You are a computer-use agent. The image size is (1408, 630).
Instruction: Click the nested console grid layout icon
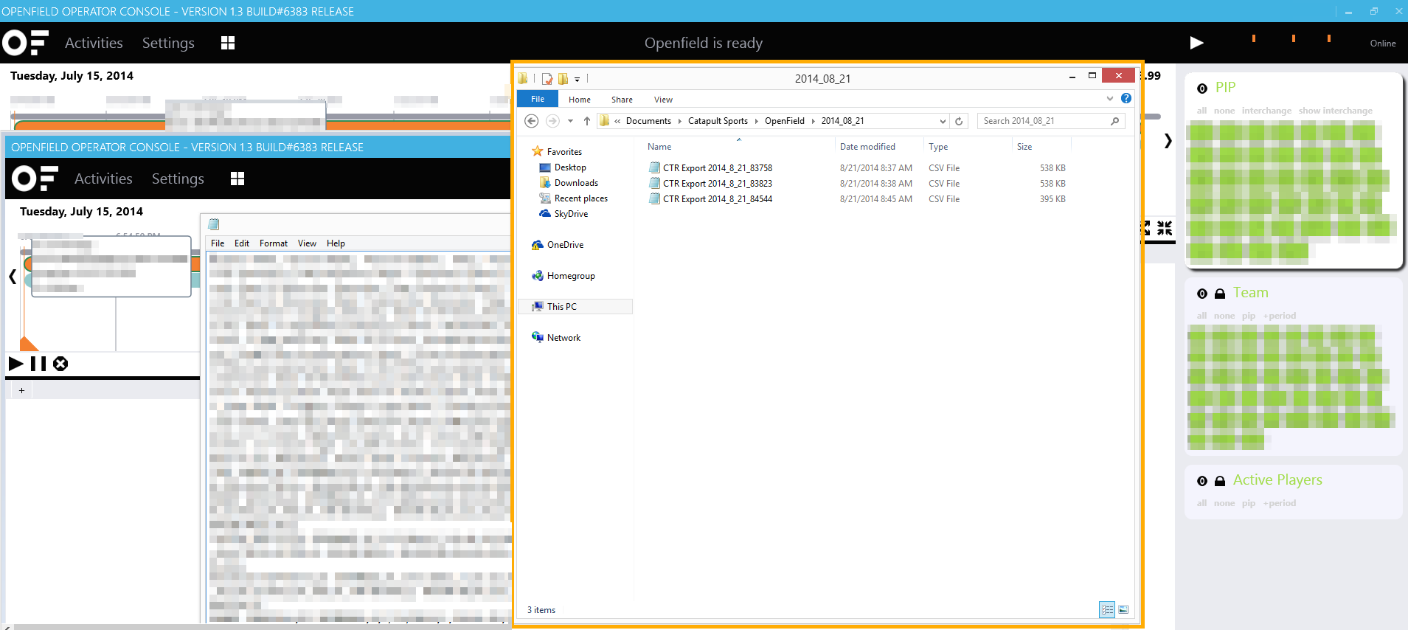click(x=237, y=179)
